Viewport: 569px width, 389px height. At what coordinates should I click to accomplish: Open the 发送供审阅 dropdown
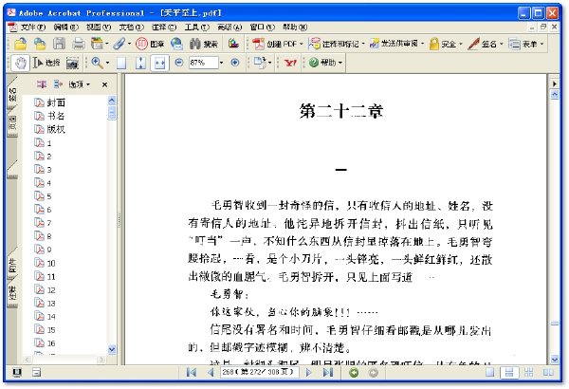pyautogui.click(x=396, y=44)
